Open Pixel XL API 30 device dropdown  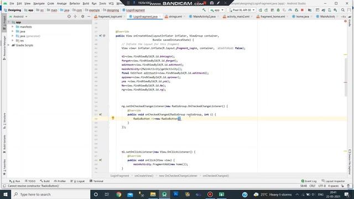(242, 10)
